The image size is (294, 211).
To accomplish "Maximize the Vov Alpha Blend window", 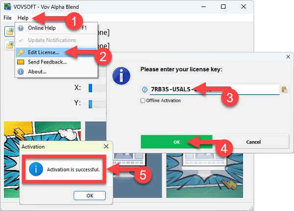I will [223, 7].
